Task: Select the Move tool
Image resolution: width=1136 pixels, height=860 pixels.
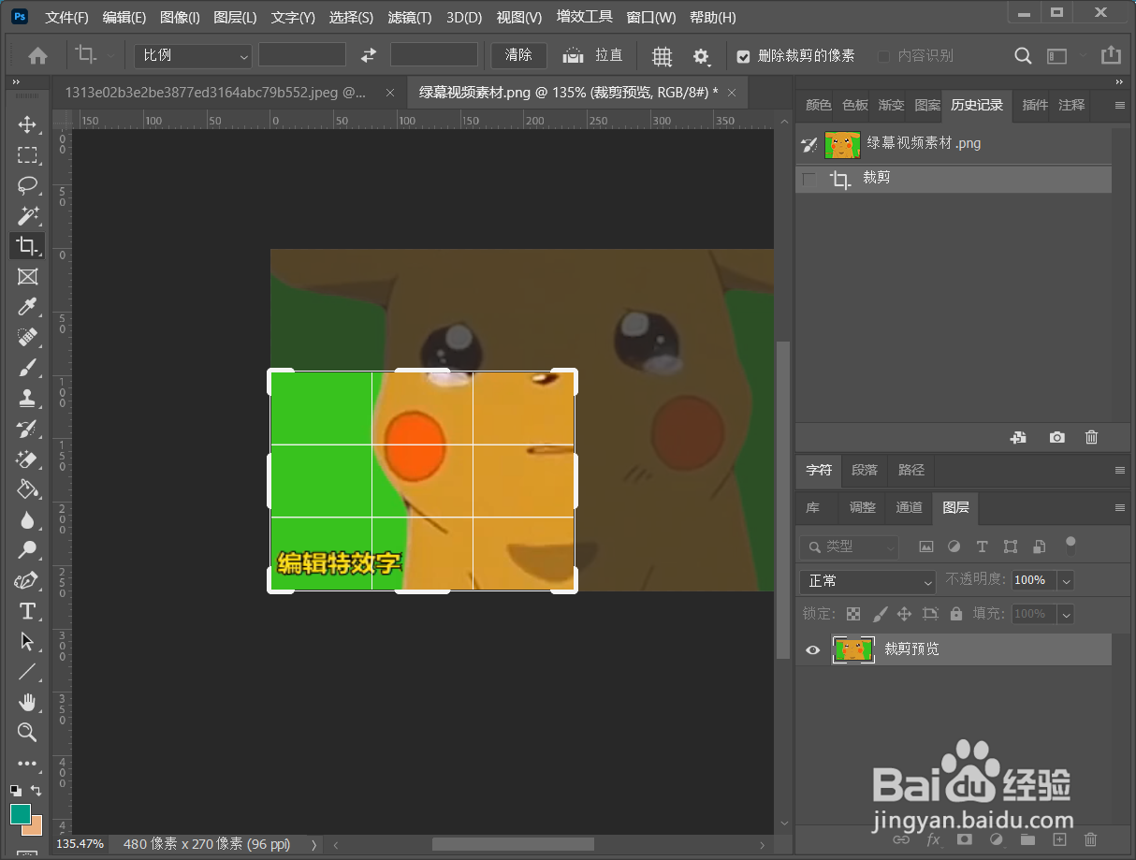Action: click(27, 124)
